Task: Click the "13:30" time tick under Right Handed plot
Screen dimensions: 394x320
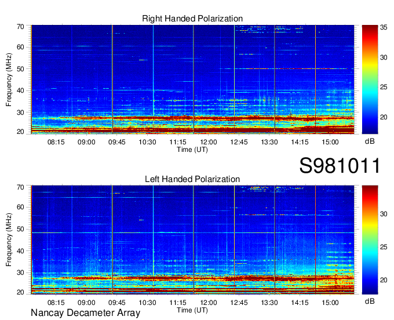Action: [269, 142]
